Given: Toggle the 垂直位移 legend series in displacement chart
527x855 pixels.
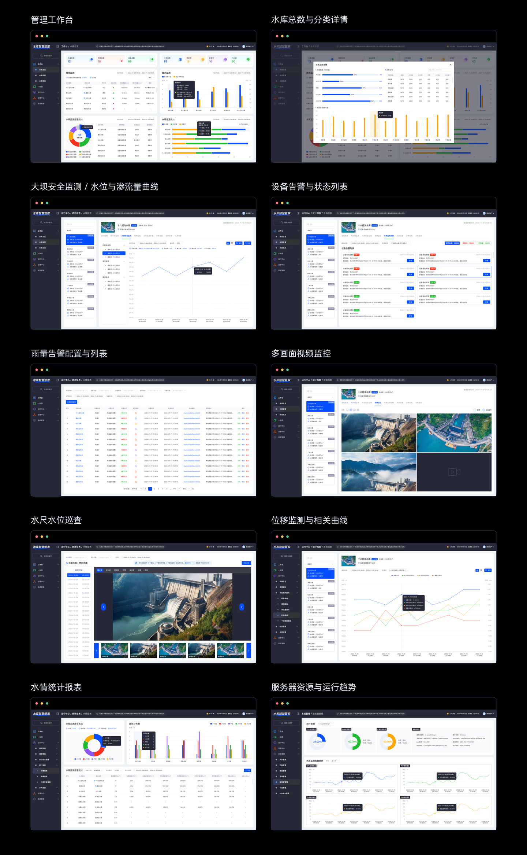Looking at the screenshot, I should (437, 575).
